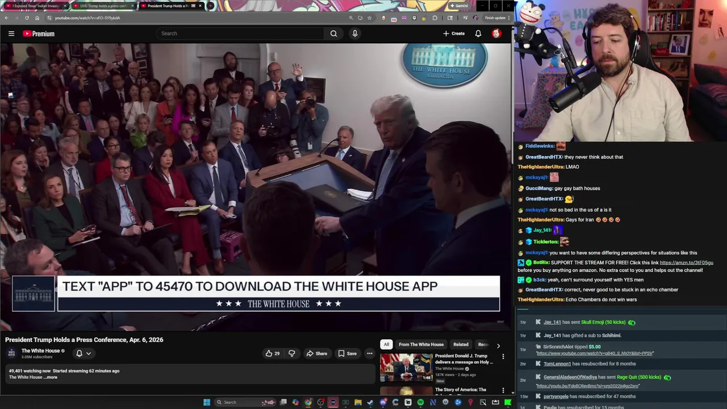Open The Story of America video title
The image size is (727, 409).
click(461, 390)
